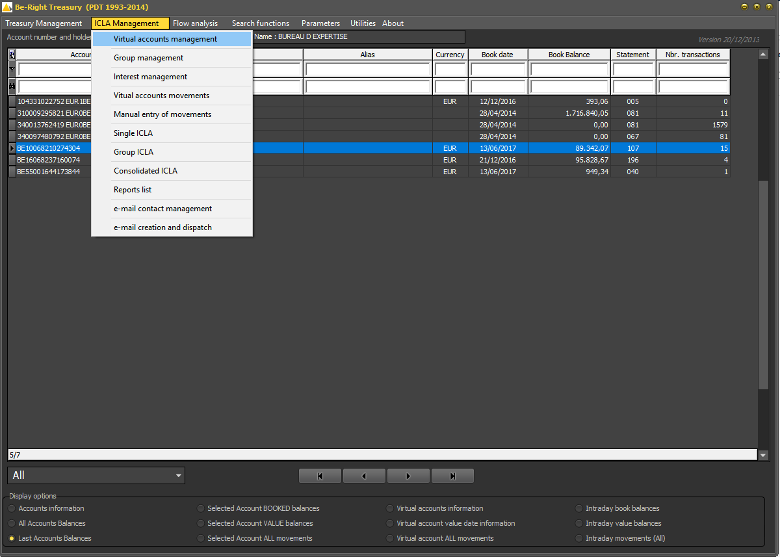Open Parameters menu
The image size is (780, 557).
pyautogui.click(x=320, y=23)
